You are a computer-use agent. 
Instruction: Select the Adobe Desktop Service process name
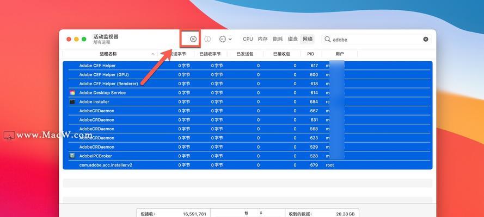tap(102, 93)
